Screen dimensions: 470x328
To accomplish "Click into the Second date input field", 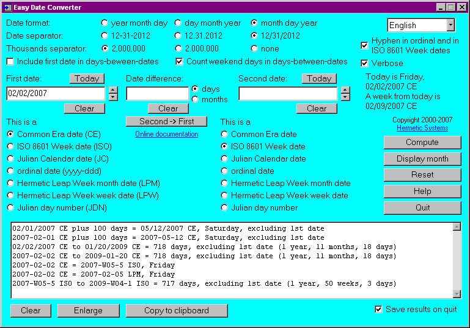I will pos(288,94).
